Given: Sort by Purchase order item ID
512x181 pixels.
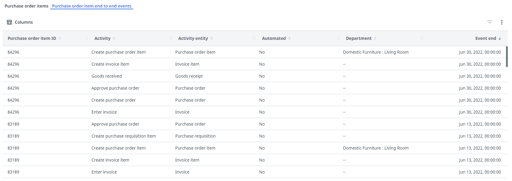Looking at the screenshot, I should click(x=60, y=38).
